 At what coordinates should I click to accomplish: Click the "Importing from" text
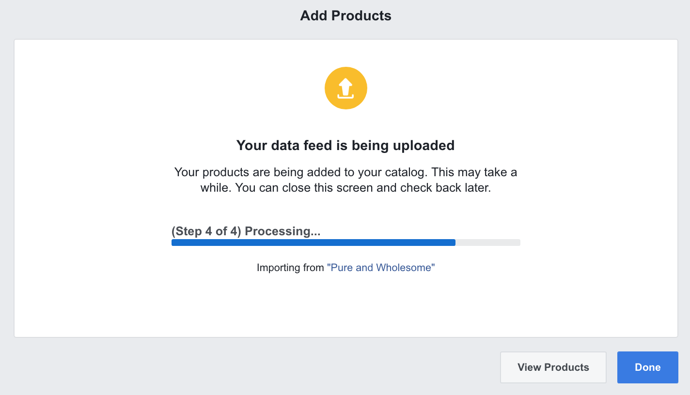290,268
